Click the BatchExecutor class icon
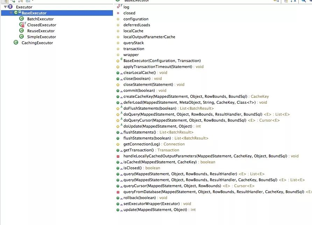 pos(21,19)
